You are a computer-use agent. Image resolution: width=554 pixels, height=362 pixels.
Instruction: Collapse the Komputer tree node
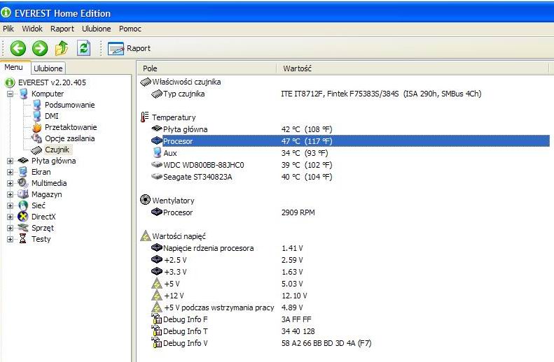click(11, 94)
